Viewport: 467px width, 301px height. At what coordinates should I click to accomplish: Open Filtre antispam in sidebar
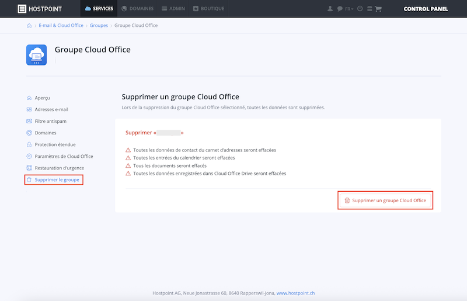[51, 121]
